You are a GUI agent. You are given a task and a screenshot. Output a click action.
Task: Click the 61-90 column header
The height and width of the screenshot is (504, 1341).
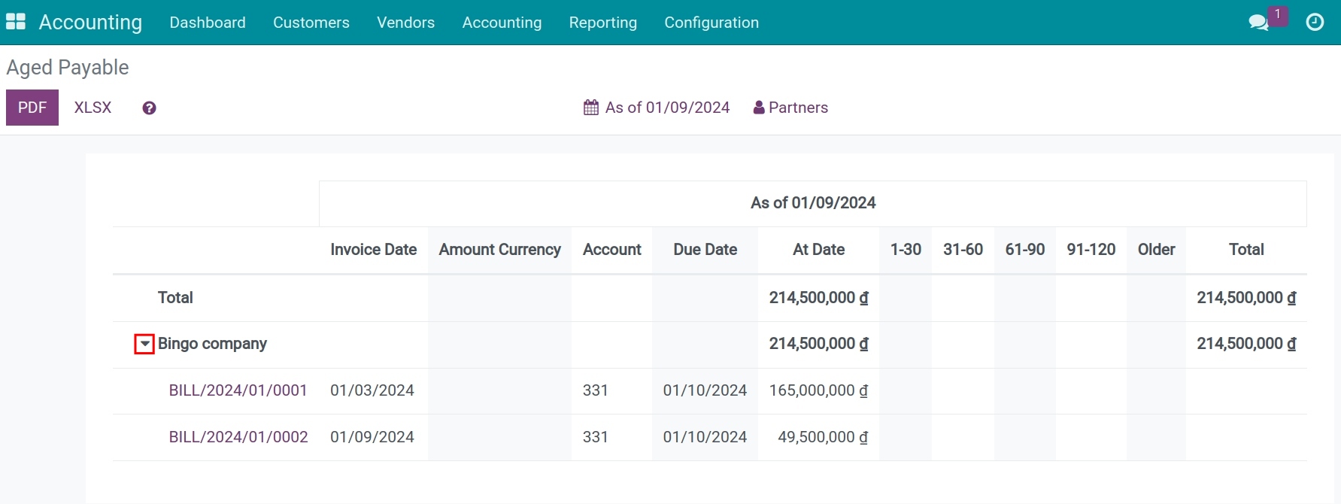[1025, 250]
